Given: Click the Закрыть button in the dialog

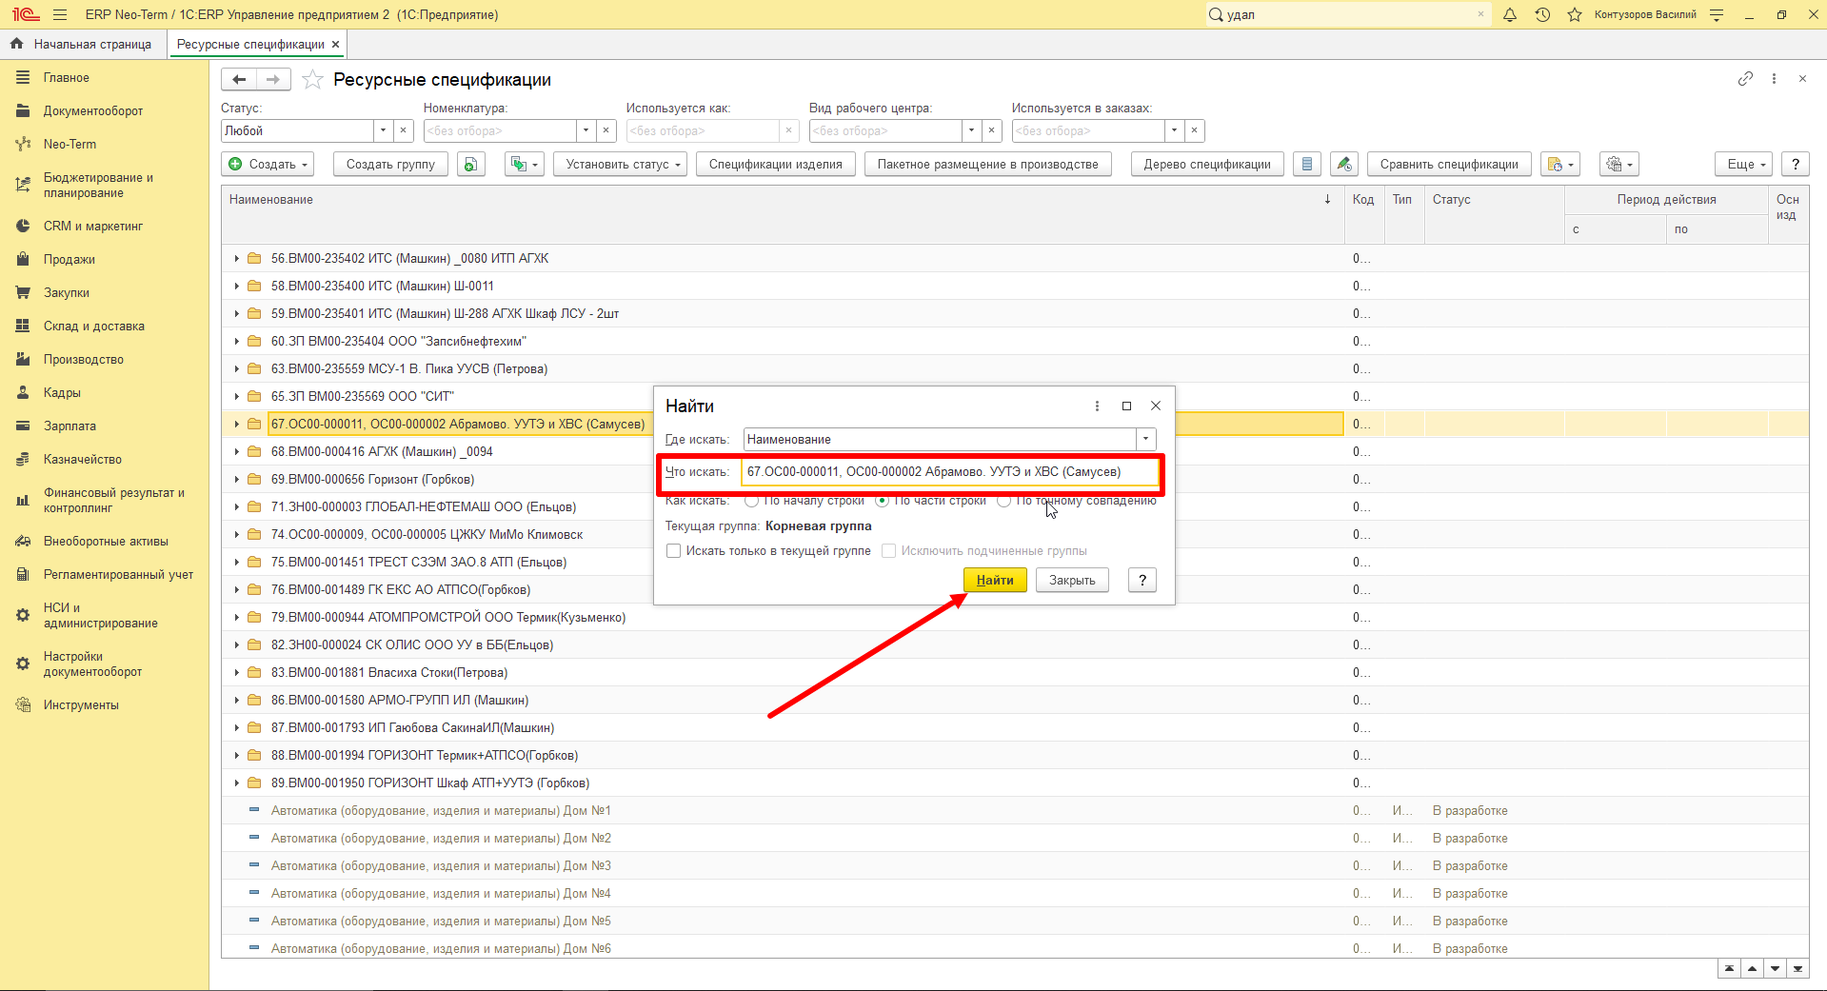Looking at the screenshot, I should (x=1072, y=580).
